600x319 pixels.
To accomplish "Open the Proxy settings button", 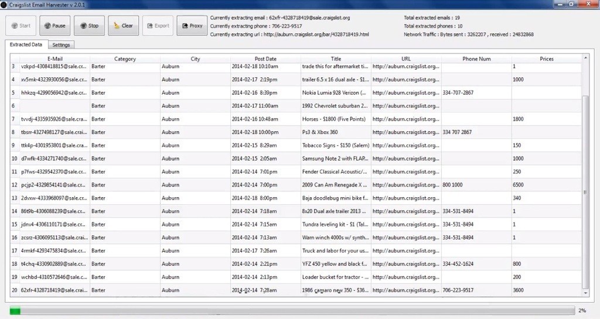I will coord(192,26).
